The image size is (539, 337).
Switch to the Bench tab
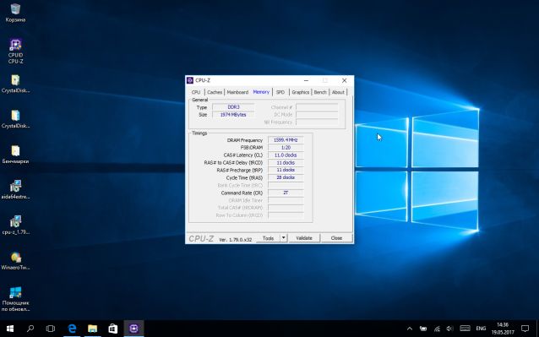pyautogui.click(x=320, y=92)
